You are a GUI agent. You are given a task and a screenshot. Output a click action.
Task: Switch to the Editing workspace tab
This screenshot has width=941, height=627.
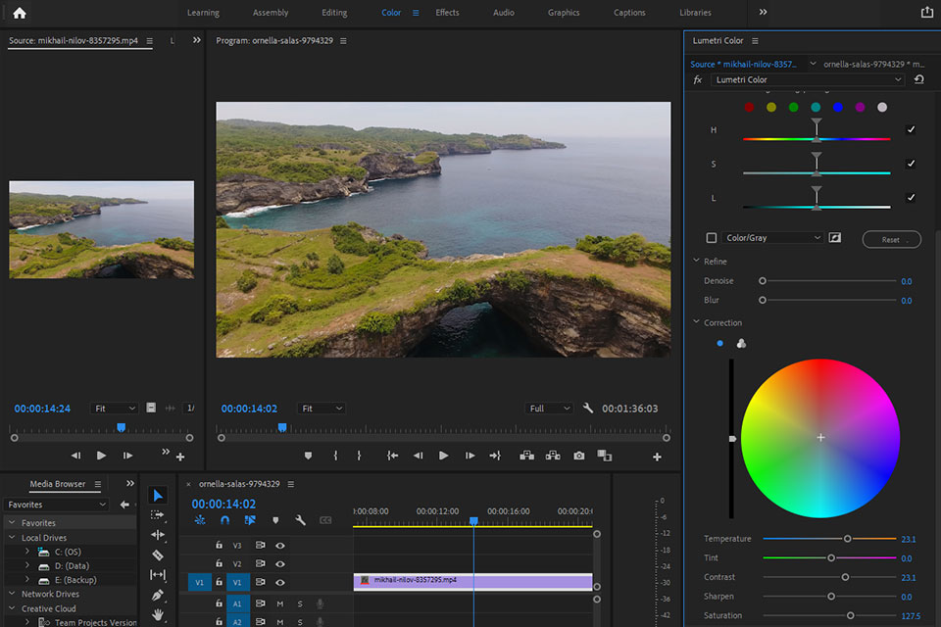tap(334, 13)
